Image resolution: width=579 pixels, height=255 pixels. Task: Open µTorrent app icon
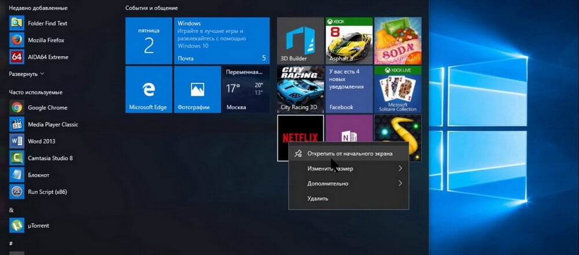click(17, 226)
